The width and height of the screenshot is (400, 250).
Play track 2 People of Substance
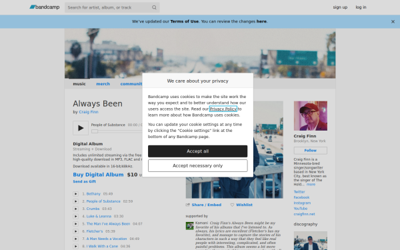click(x=75, y=201)
